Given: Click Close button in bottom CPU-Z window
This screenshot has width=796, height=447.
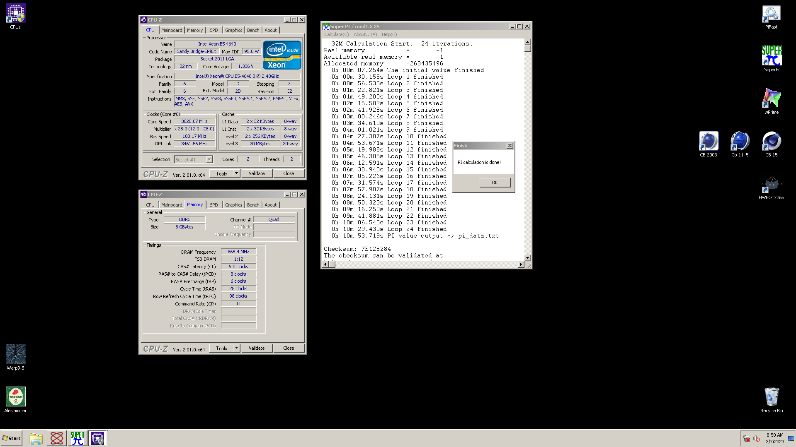Looking at the screenshot, I should [289, 348].
